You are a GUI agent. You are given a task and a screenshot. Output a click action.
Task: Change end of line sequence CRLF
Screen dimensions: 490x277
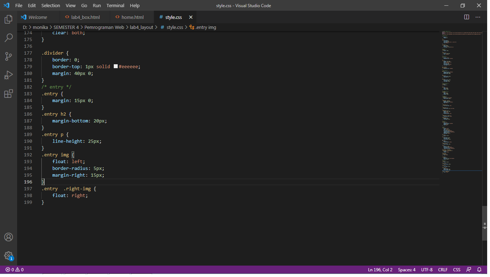click(x=443, y=270)
